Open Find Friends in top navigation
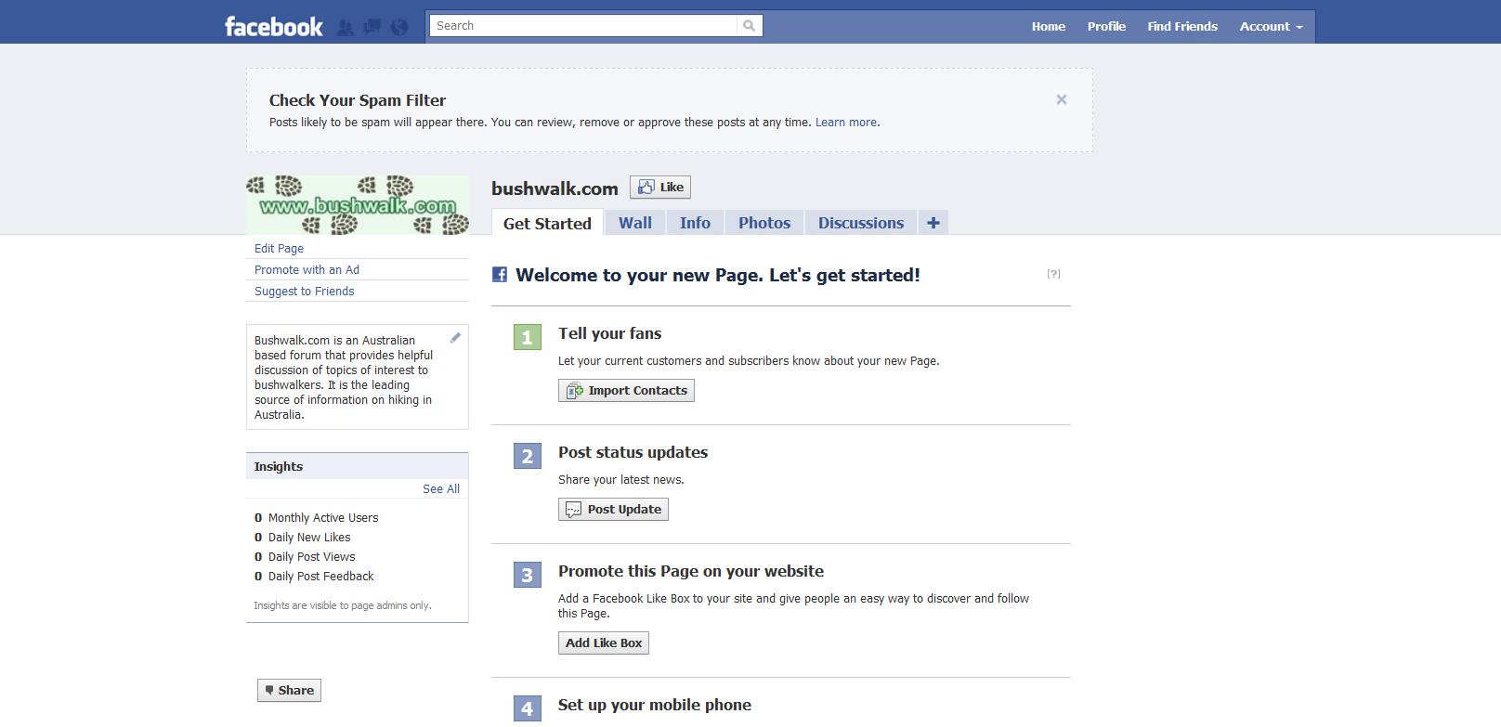The image size is (1501, 727). 1182,26
